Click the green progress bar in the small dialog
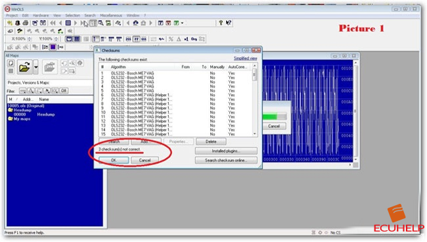Image resolution: width=427 pixels, height=242 pixels. 275,116
